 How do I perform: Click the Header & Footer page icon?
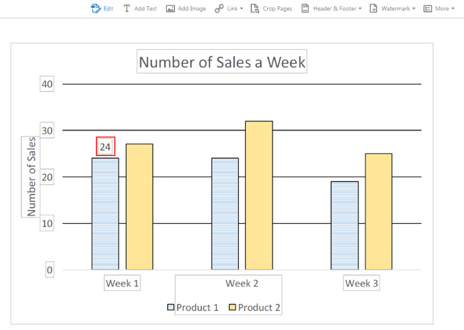[305, 8]
